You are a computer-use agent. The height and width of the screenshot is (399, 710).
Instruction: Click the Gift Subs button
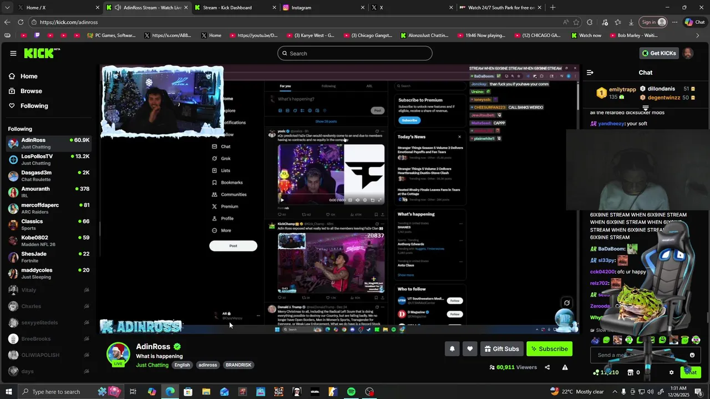[501, 349]
